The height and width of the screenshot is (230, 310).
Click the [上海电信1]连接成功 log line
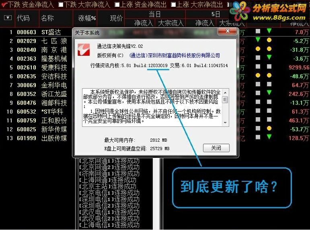(x=109, y=225)
